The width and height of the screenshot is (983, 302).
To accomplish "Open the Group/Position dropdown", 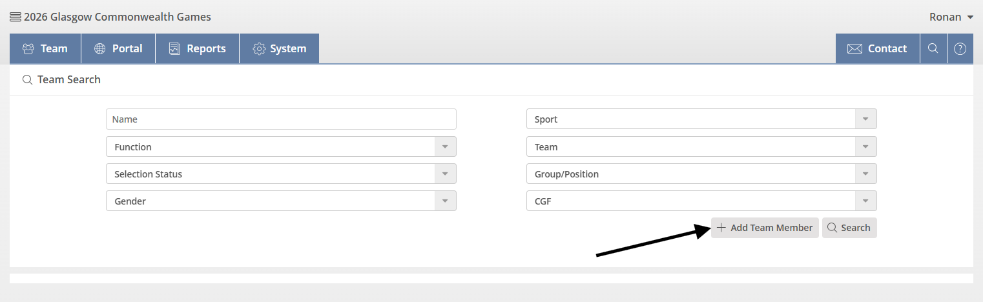I will (701, 174).
